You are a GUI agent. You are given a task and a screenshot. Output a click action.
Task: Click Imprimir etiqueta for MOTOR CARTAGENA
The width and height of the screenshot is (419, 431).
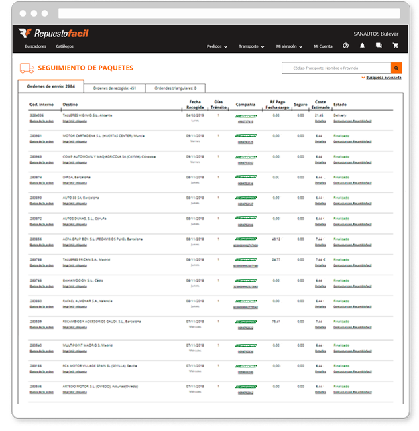pyautogui.click(x=75, y=142)
